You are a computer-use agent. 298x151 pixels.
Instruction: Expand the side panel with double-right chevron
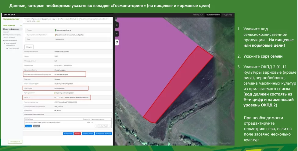(117, 34)
